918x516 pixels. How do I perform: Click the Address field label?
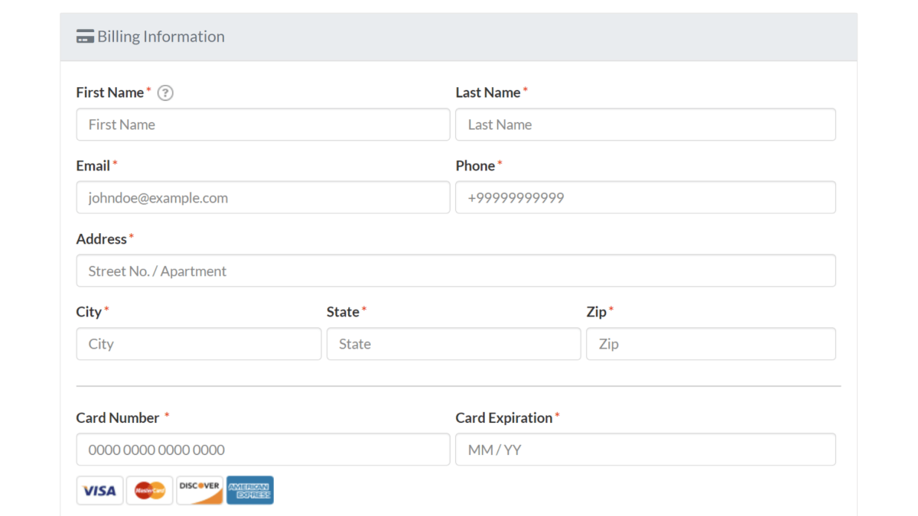(x=100, y=239)
